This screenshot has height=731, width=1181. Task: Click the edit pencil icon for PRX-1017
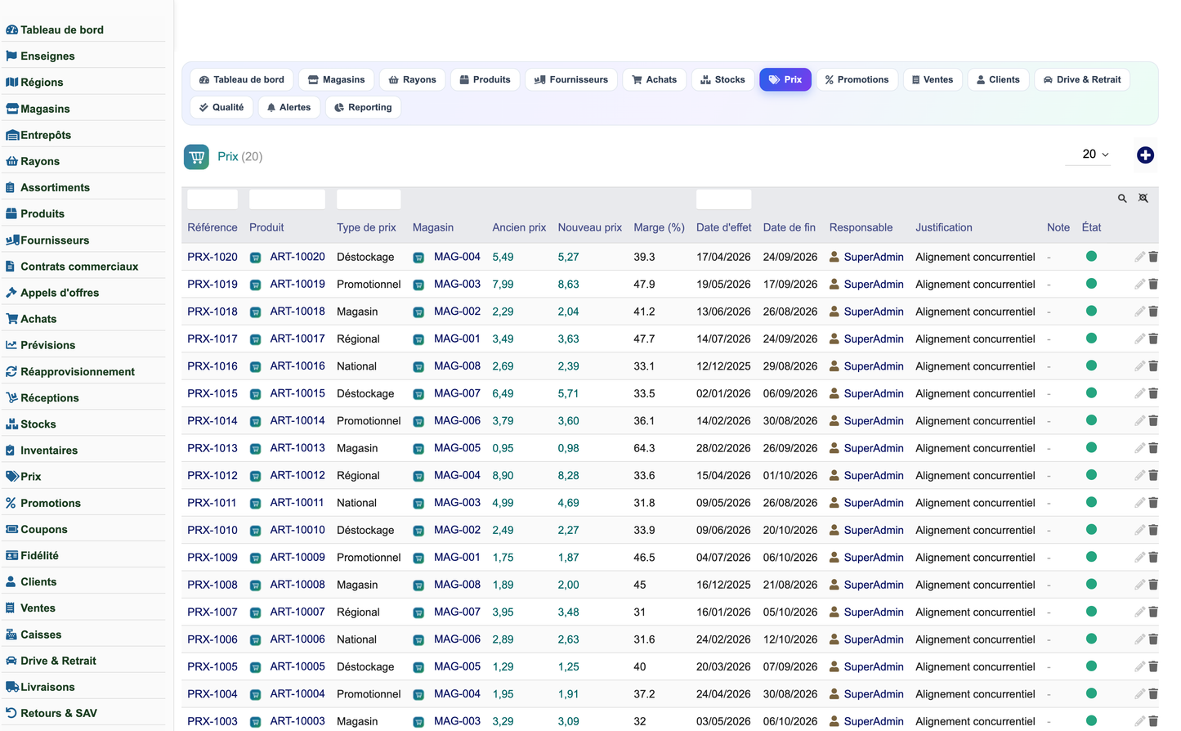1139,339
